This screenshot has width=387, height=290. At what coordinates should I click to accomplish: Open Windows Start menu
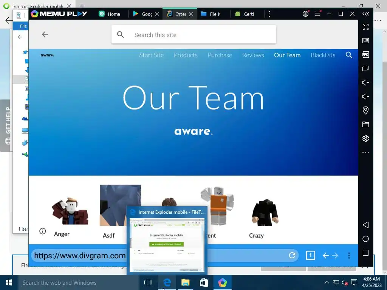pos(9,282)
